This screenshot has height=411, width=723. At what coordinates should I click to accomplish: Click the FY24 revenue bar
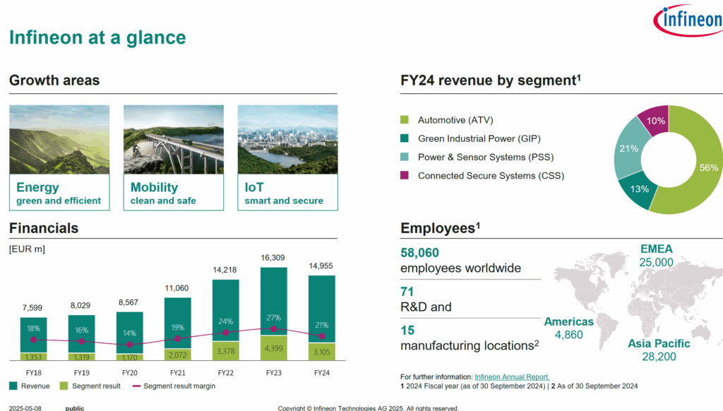(321, 309)
